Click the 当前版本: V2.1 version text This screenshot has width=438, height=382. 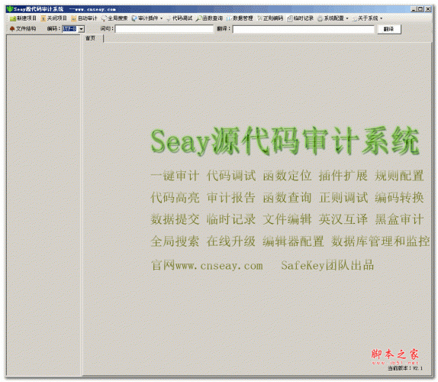point(405,368)
